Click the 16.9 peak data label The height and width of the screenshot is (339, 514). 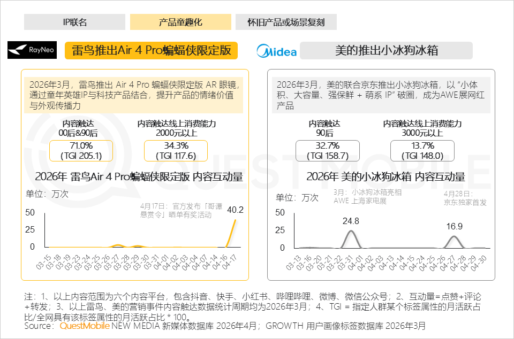tap(455, 226)
